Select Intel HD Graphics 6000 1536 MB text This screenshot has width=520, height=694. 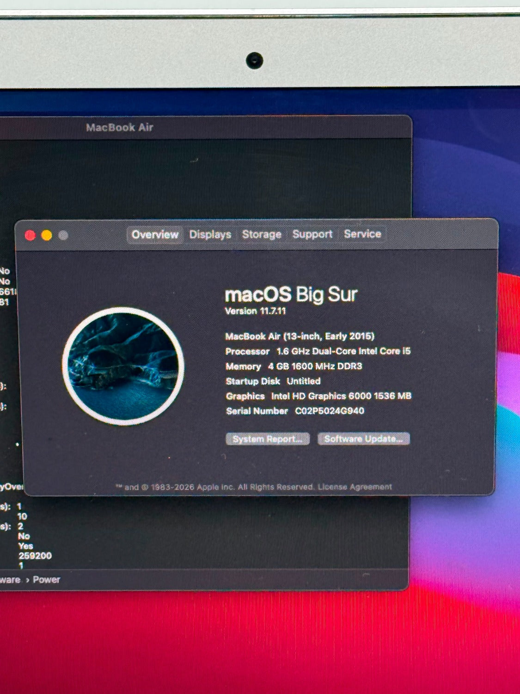[341, 396]
